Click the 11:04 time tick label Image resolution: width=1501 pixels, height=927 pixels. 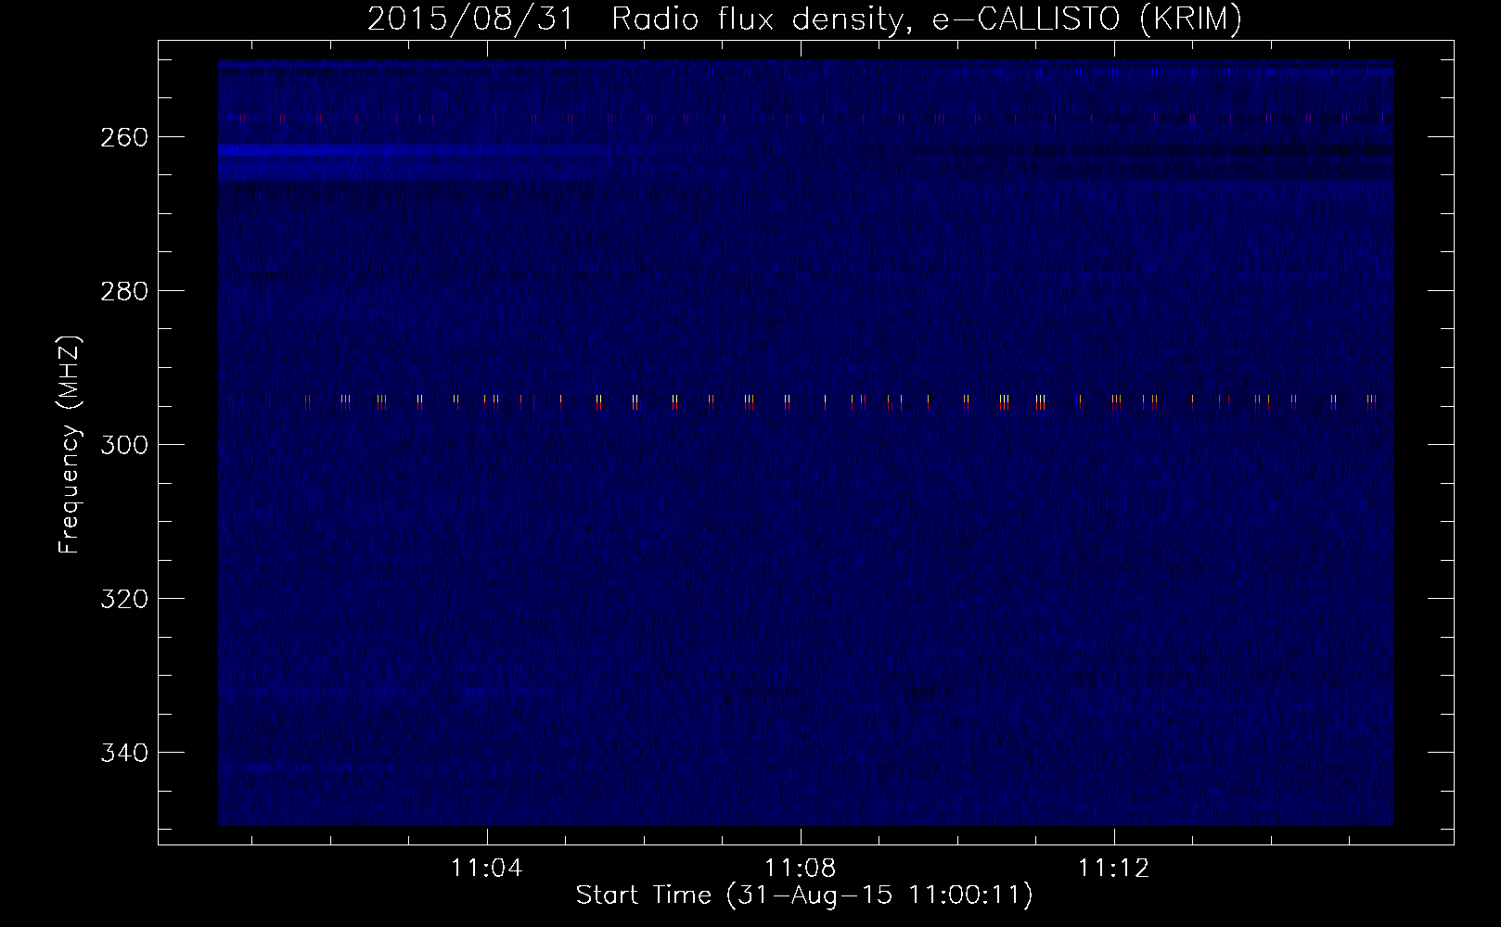tap(487, 869)
